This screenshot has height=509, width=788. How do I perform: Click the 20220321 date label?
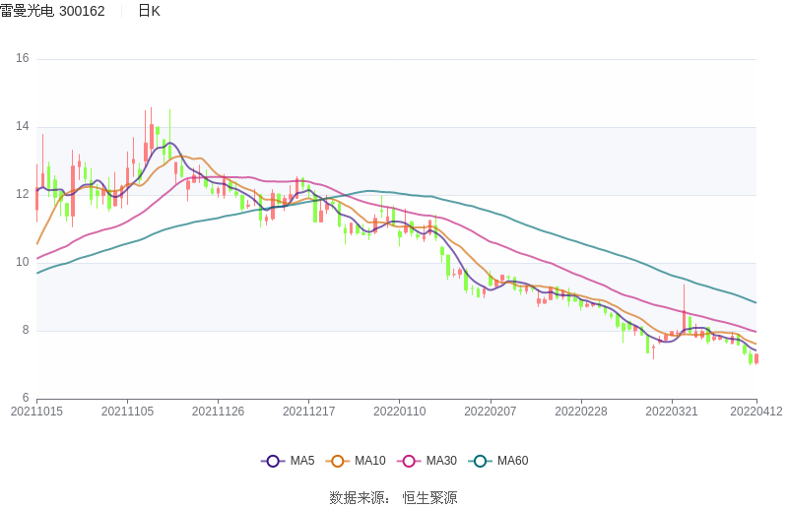671,412
